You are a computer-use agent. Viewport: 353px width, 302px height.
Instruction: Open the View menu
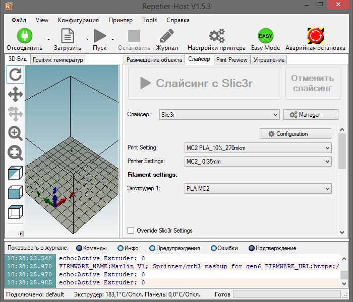(x=42, y=20)
